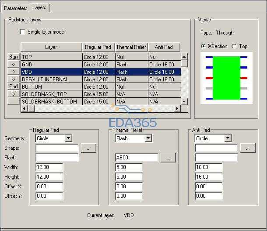
Task: Click SOLDERMASK_TOP Regular Pad cell Circle 15.00
Action: [x=99, y=94]
